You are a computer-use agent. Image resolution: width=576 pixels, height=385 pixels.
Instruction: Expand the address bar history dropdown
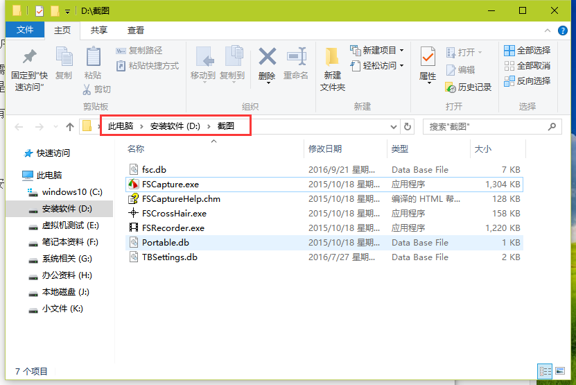tap(393, 127)
